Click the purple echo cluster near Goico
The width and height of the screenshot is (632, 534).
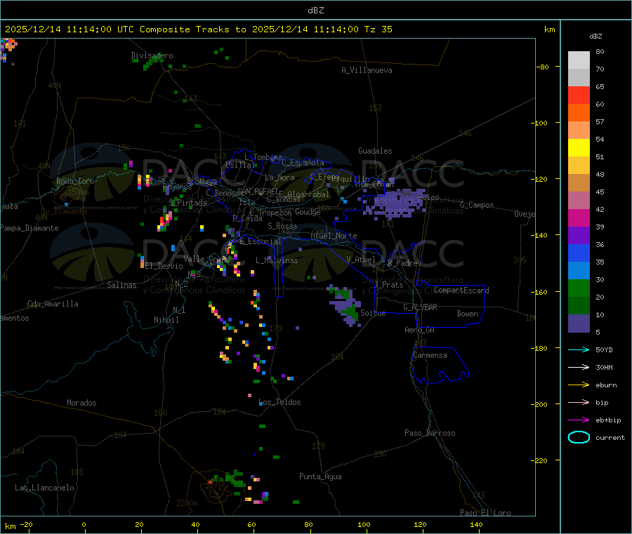coord(395,203)
